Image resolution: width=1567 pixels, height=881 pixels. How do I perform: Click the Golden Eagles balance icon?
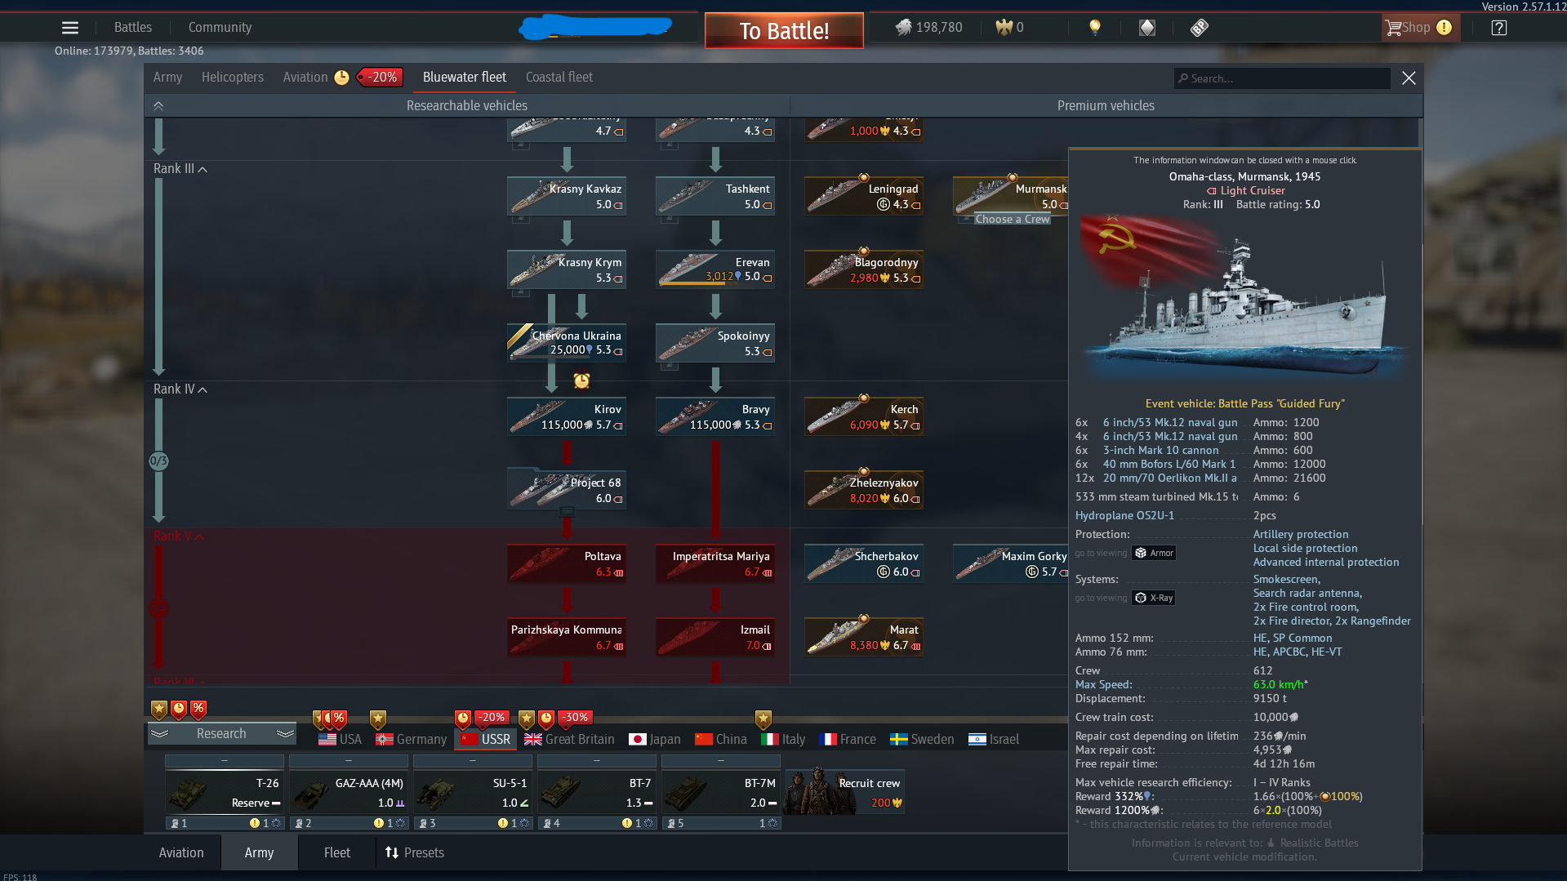coord(1004,28)
